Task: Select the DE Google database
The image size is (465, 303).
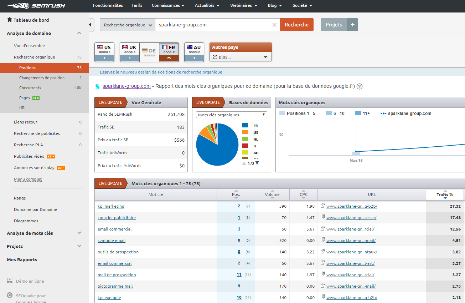Action: (x=149, y=52)
